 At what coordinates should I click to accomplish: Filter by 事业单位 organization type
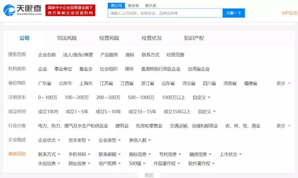click(x=63, y=69)
